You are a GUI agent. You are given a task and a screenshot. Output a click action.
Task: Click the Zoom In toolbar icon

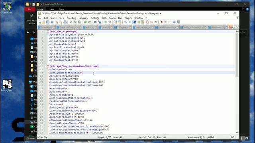[105, 22]
